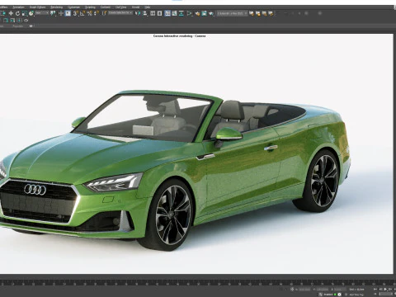This screenshot has width=396, height=297.
Task: Click the Corona Interactive rendering viewport title
Action: (179, 36)
